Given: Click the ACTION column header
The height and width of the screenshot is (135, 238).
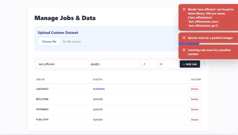Looking at the screenshot, I should click(196, 79).
